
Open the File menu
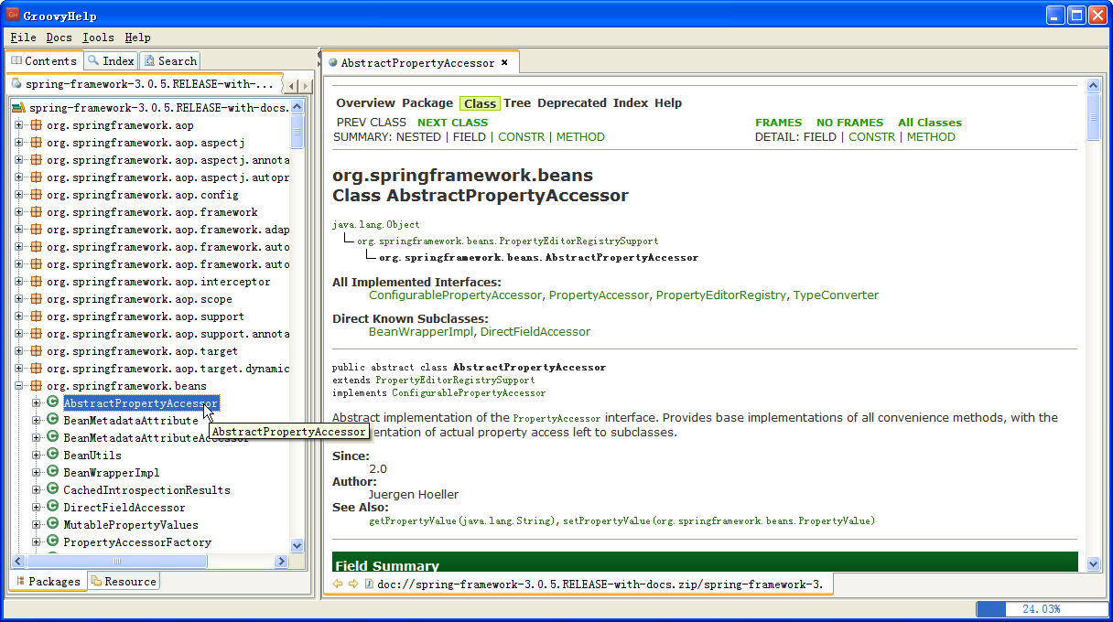(x=23, y=38)
